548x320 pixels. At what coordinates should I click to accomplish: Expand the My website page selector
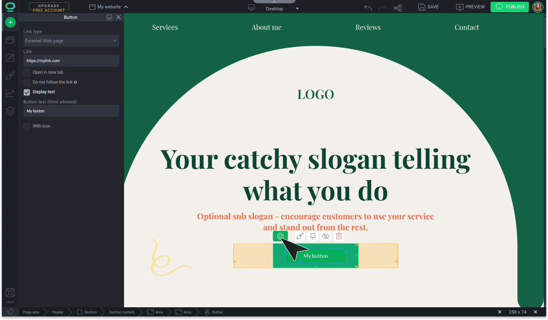click(x=108, y=7)
